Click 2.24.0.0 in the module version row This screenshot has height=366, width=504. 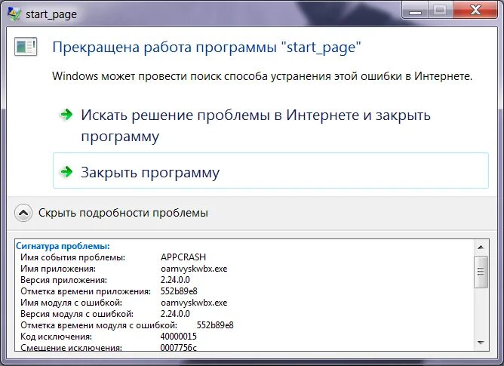[175, 314]
